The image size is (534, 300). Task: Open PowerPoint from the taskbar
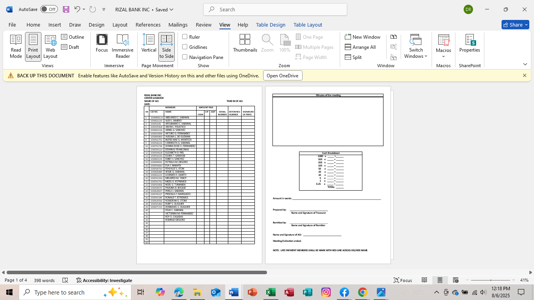click(x=252, y=292)
